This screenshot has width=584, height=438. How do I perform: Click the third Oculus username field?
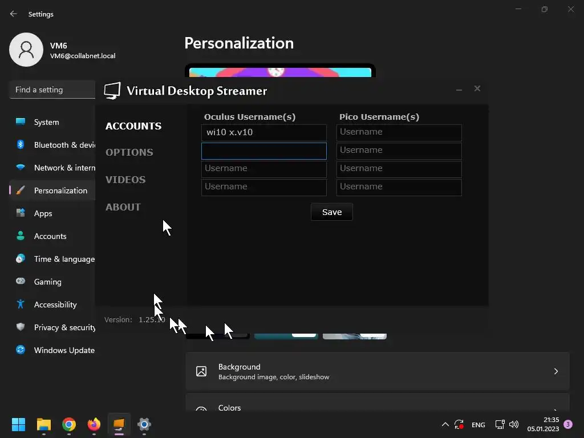[x=263, y=169]
